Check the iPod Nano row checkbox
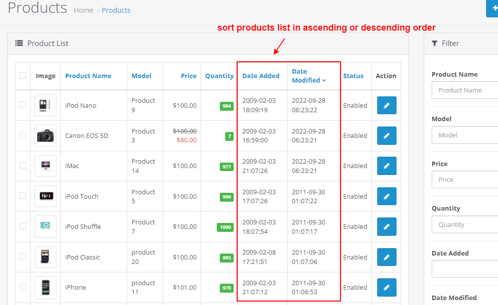Viewport: 498px width, 305px height. coord(23,105)
